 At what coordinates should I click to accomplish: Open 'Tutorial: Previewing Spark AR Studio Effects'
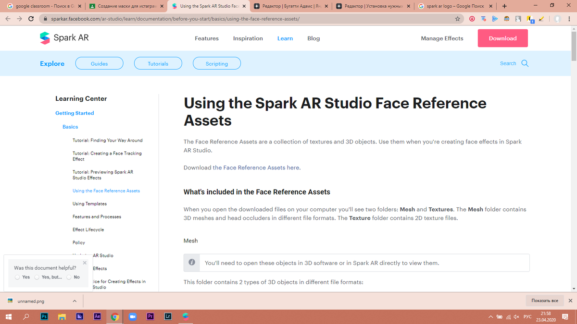[103, 175]
